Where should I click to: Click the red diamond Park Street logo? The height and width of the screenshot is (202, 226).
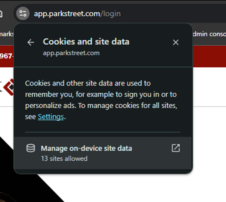8,87
